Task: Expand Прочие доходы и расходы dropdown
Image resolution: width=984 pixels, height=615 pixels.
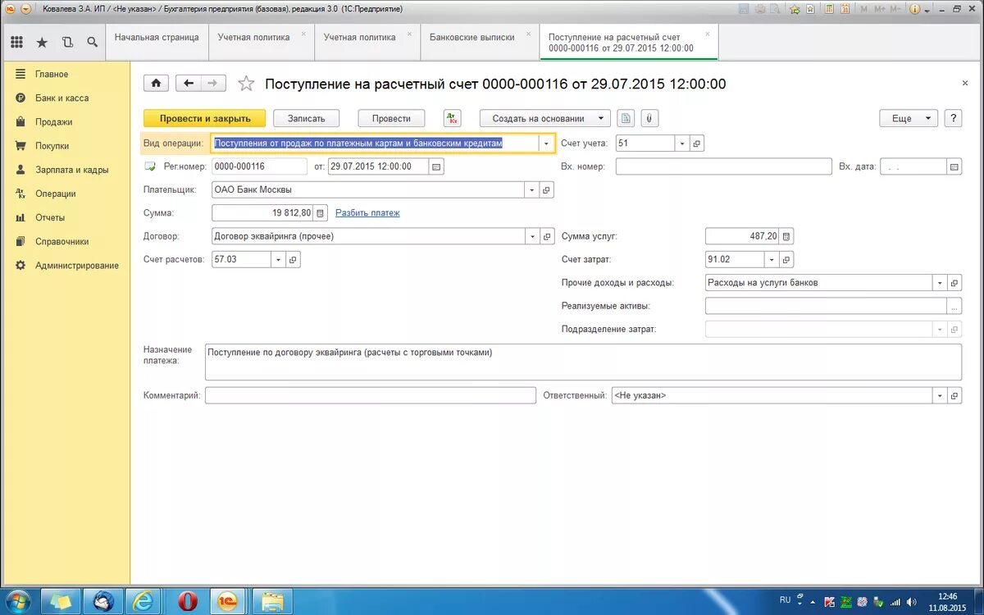Action: [x=940, y=283]
